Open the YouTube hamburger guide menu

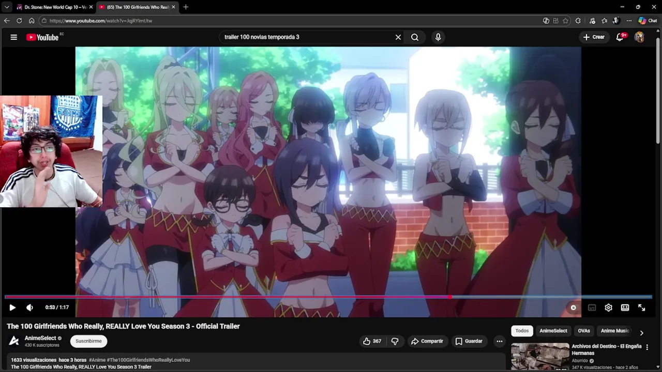point(14,37)
